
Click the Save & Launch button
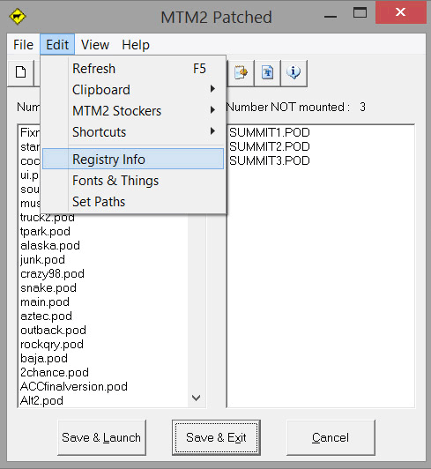tap(101, 437)
